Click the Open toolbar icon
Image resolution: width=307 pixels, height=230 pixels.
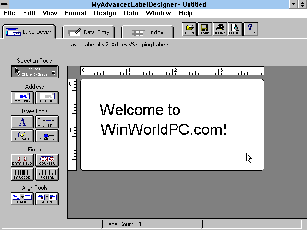pyautogui.click(x=189, y=29)
